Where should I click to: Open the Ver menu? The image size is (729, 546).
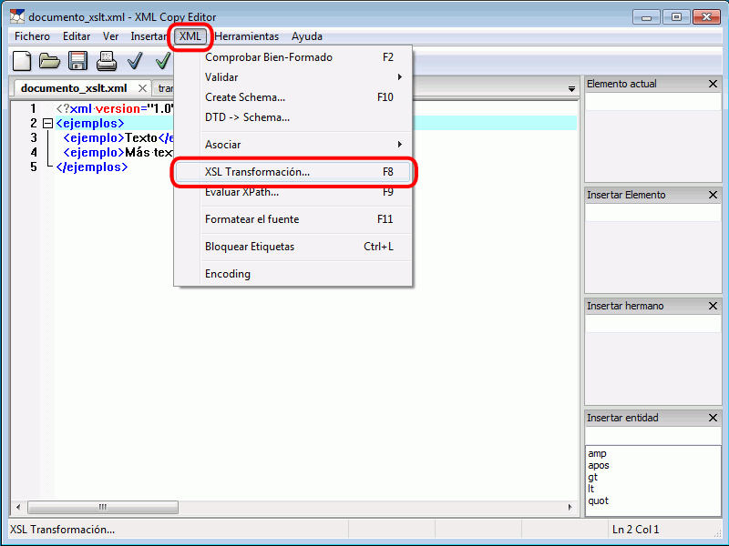point(110,36)
